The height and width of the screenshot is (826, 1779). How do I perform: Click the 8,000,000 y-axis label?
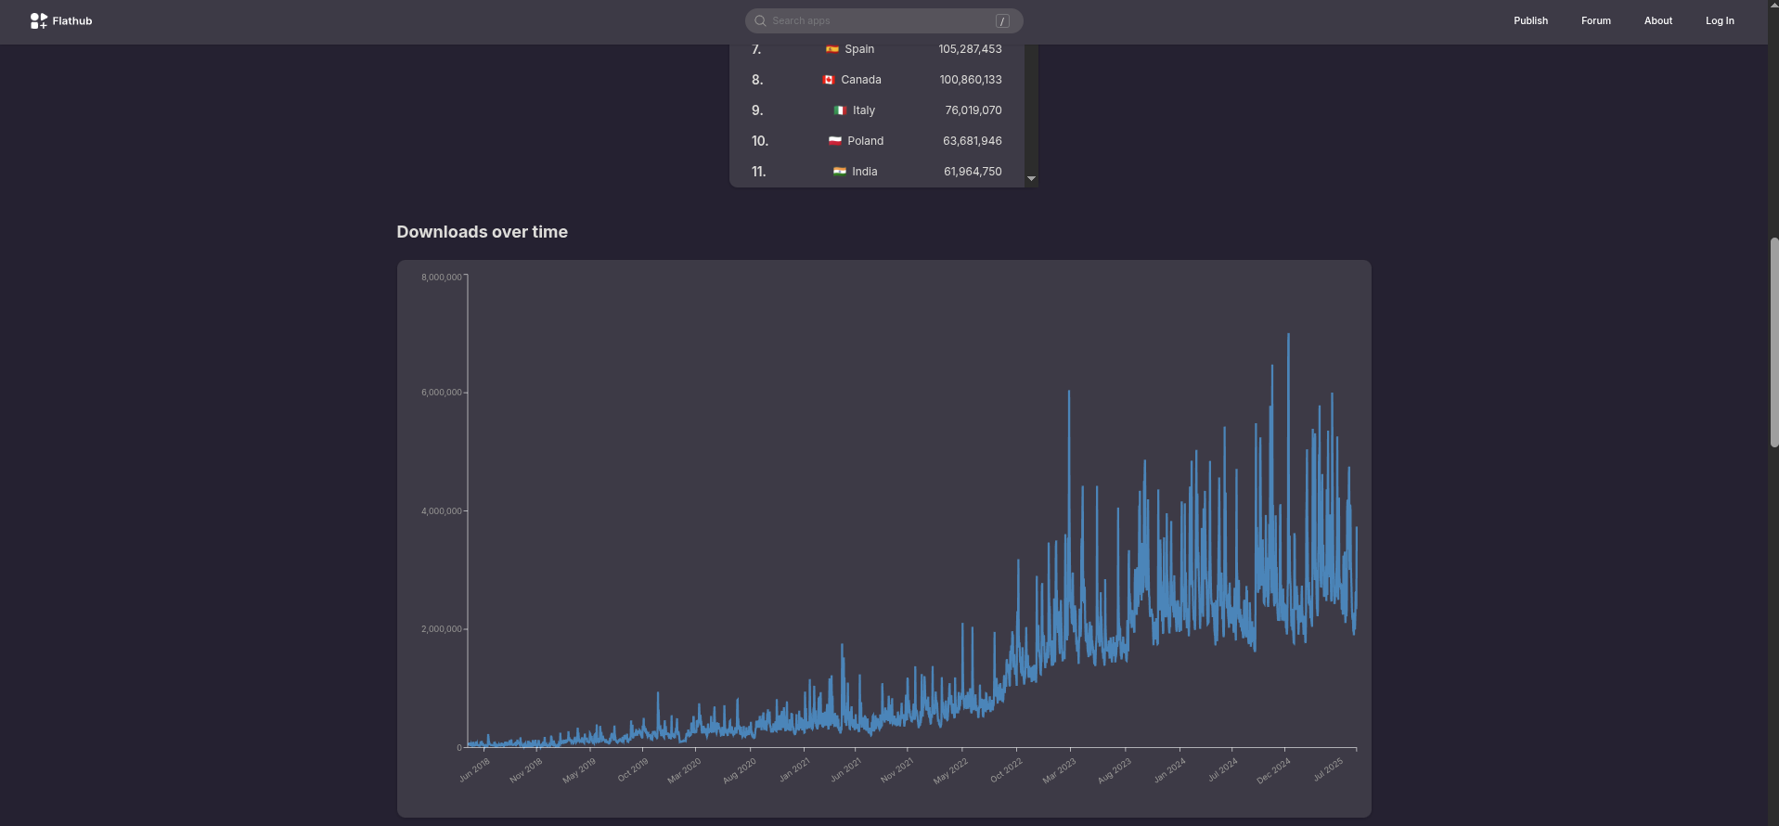click(x=442, y=277)
